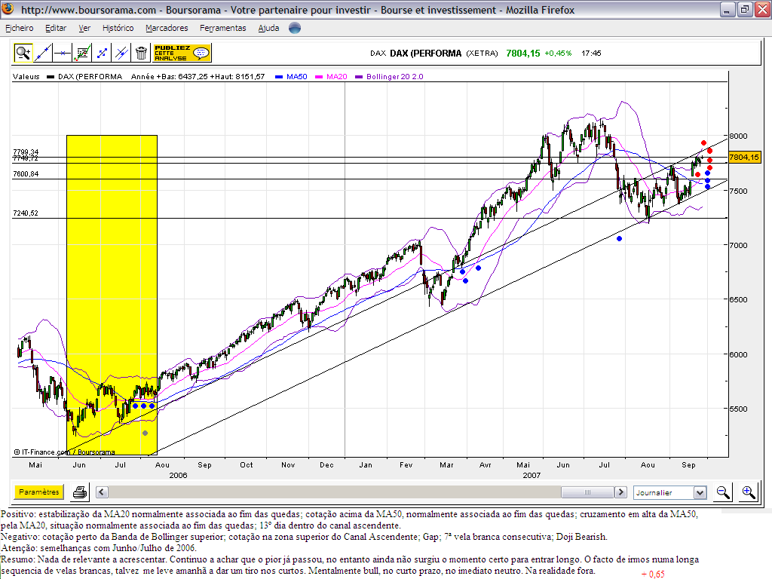Click the blue MA50 color swatch
Image resolution: width=772 pixels, height=579 pixels.
[x=279, y=77]
